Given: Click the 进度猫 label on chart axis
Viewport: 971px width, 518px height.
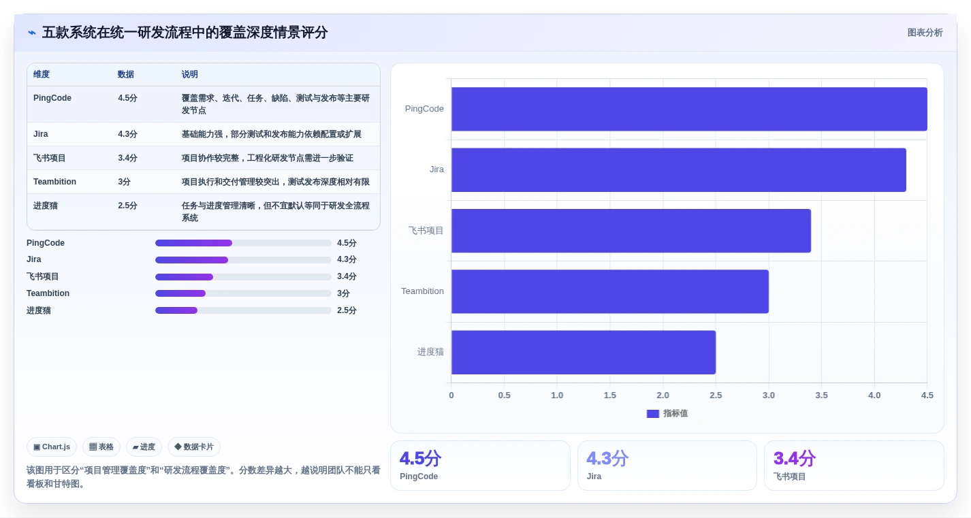Looking at the screenshot, I should pos(430,352).
